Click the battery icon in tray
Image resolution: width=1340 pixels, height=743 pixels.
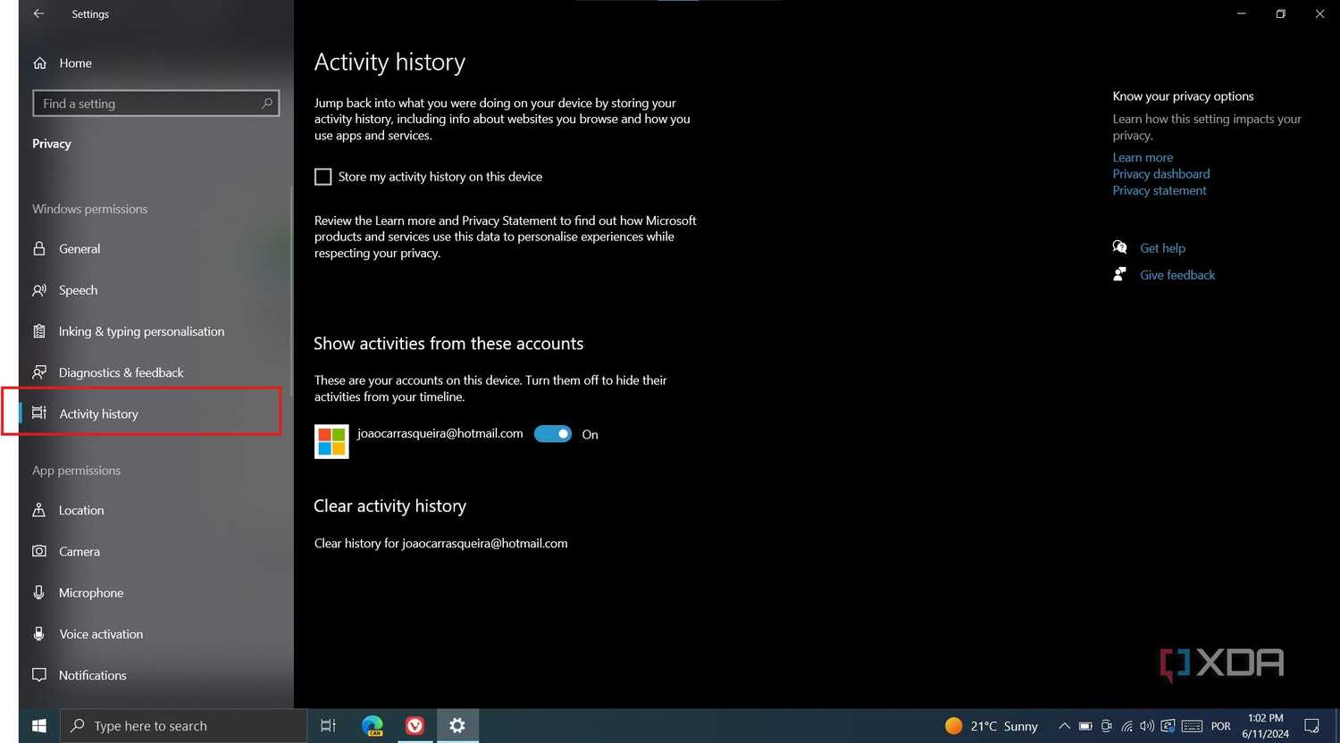[x=1085, y=726]
